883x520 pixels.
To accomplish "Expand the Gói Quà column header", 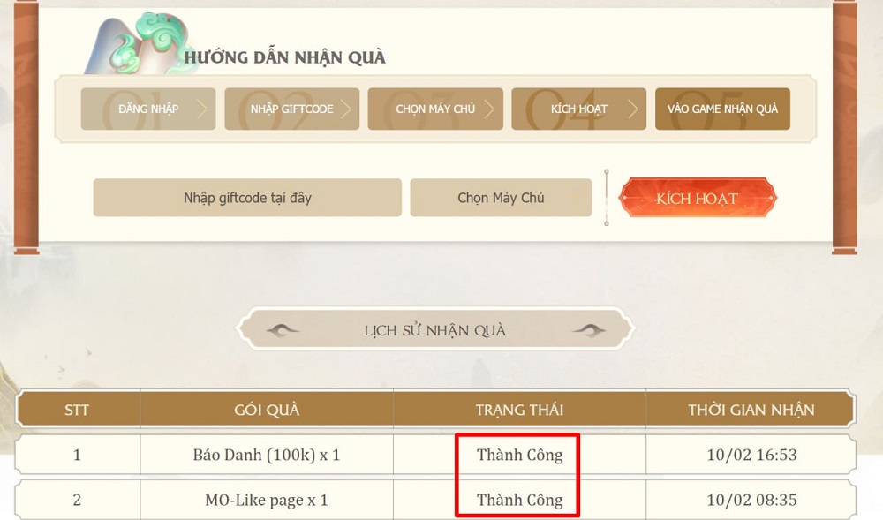I will [266, 409].
